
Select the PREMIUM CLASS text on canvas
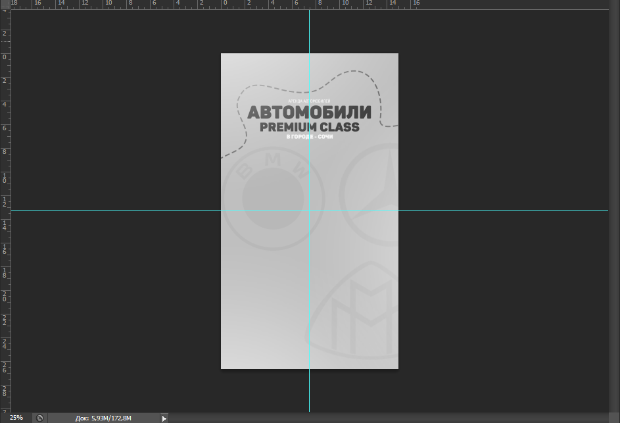pyautogui.click(x=309, y=127)
